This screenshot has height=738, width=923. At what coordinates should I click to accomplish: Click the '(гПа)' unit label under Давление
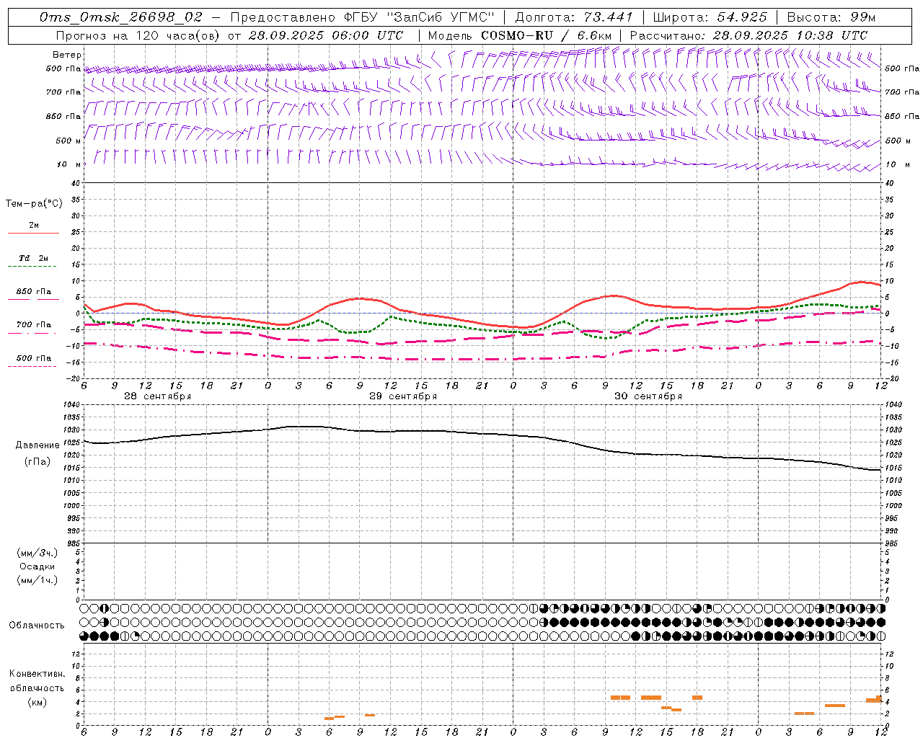point(37,462)
